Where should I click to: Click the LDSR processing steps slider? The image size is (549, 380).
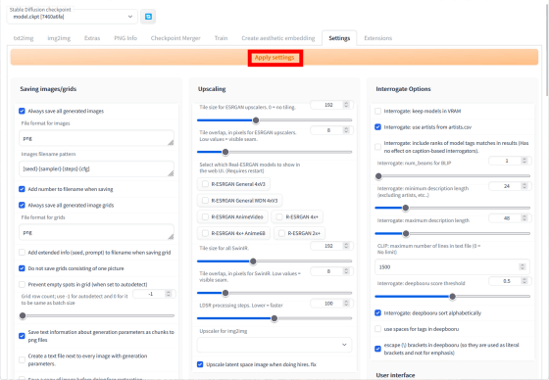tap(274, 318)
